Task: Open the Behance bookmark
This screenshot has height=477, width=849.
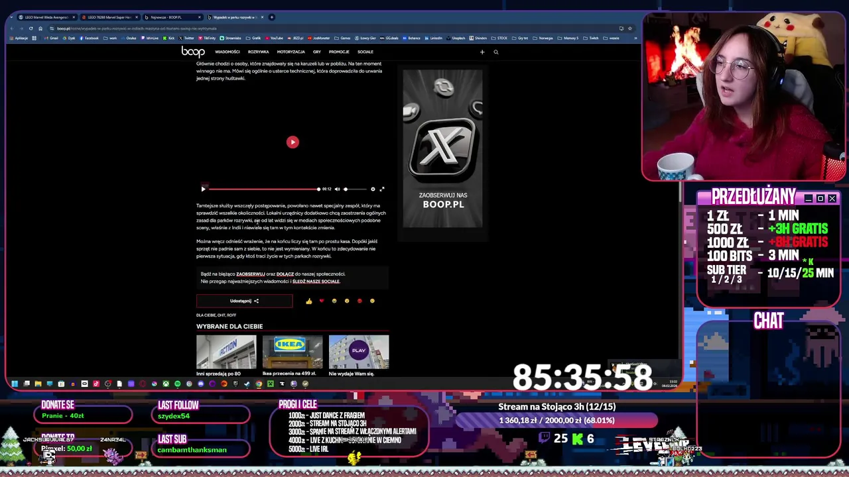Action: [x=411, y=38]
